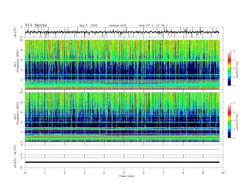This screenshot has width=251, height=194.
Task: Click inside the ch.2 spectrogram panel
Action: coord(122,117)
